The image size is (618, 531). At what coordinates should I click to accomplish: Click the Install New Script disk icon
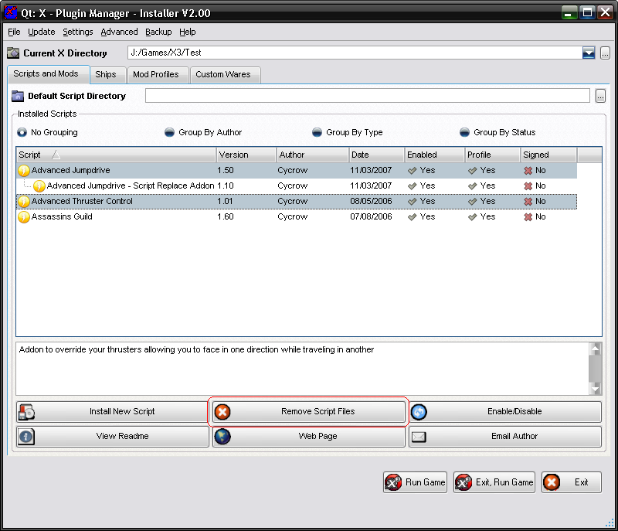[x=26, y=412]
